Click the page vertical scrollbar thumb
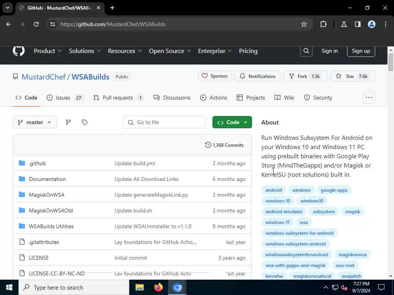Screen dimensions: 394x295 (391, 62)
